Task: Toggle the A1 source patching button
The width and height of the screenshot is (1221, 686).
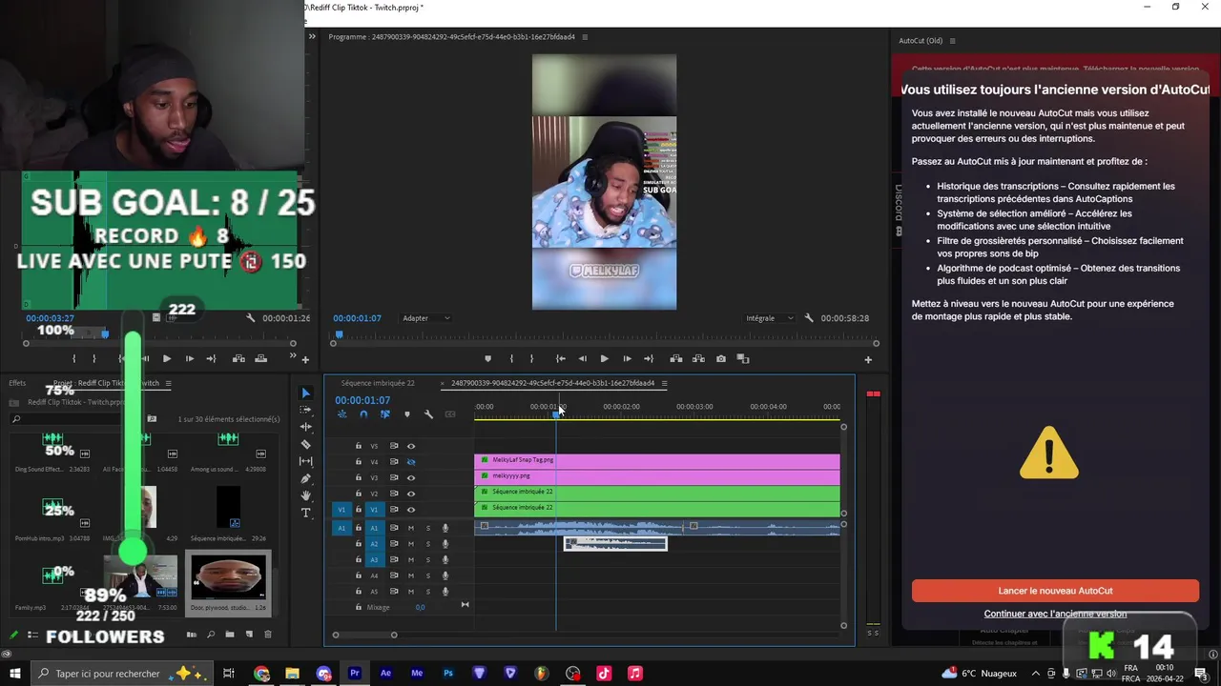Action: (x=341, y=528)
